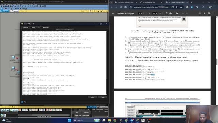218x123 pixels.
Task: Reload the browser page
Action: click(x=121, y=7)
